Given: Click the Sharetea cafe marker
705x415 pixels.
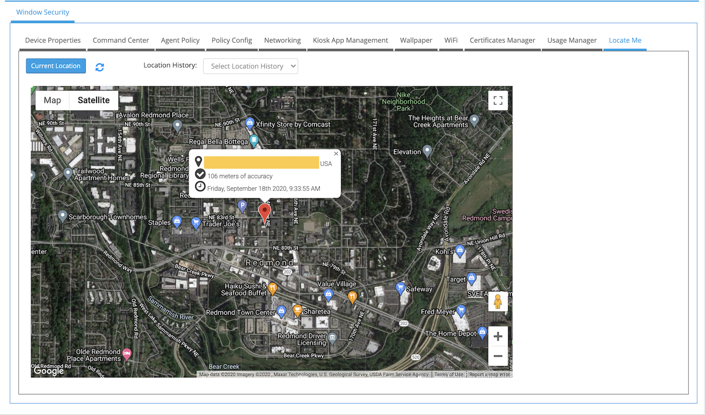Looking at the screenshot, I should pyautogui.click(x=297, y=310).
